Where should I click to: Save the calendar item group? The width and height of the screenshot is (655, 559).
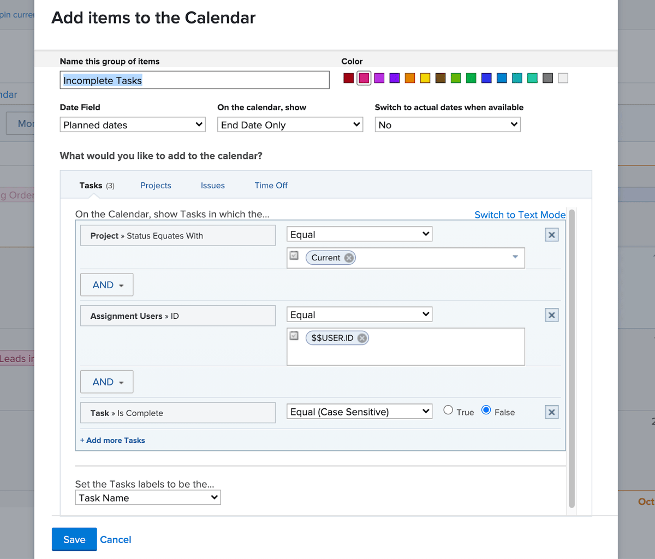point(74,539)
